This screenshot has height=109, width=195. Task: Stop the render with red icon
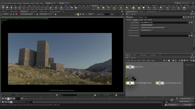point(16,14)
